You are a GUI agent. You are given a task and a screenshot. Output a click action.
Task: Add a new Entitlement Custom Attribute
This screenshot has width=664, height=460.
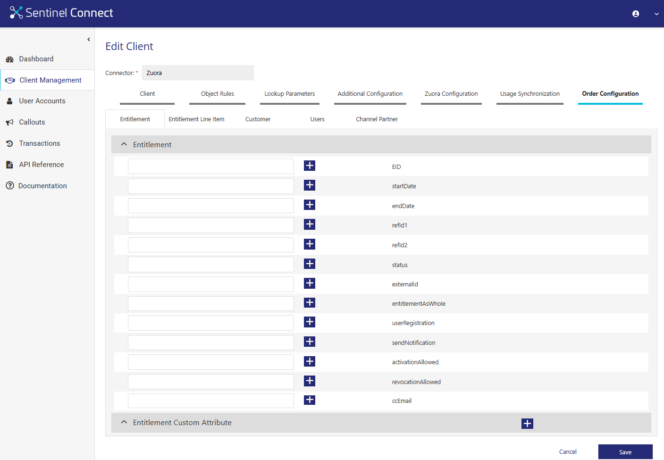click(x=527, y=424)
